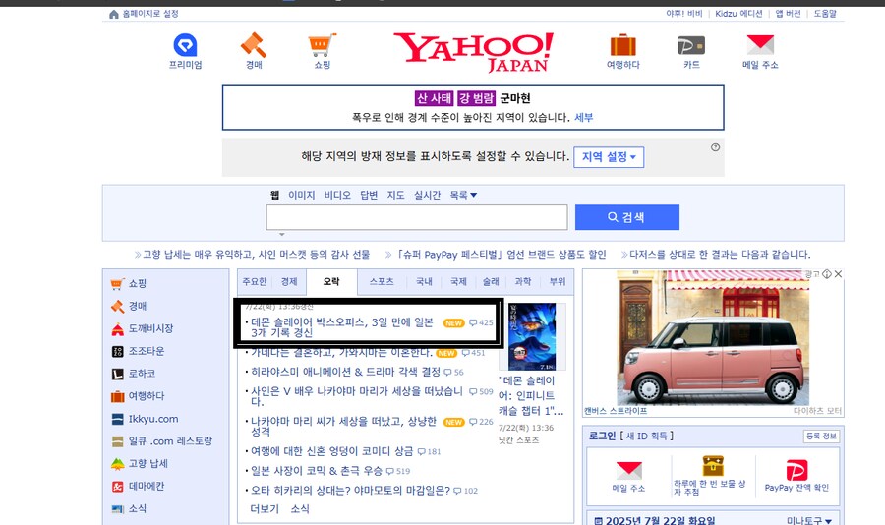This screenshot has height=525, width=885.
Task: Click the 새 ID 획득 link
Action: click(x=646, y=436)
